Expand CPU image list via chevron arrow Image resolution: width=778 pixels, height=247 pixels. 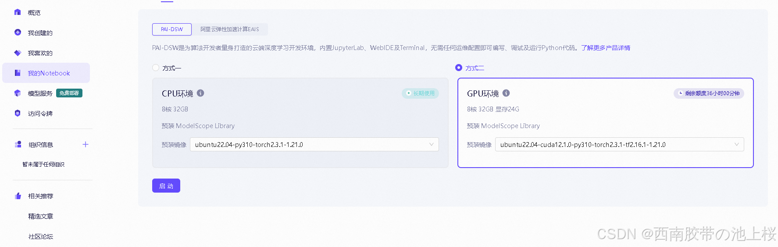coord(431,144)
